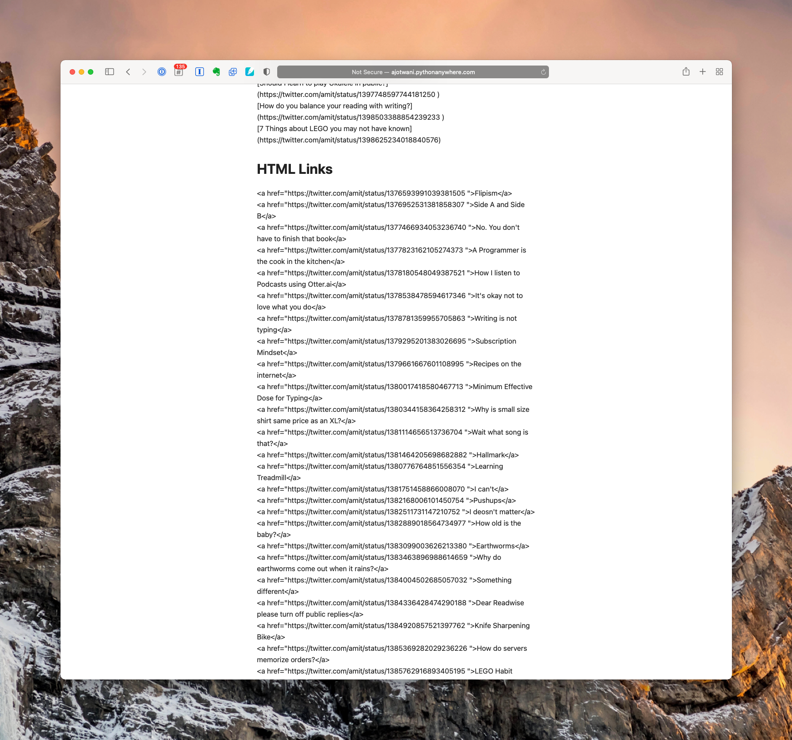Click the blue overlapping-squares extension icon
Image resolution: width=792 pixels, height=740 pixels.
pyautogui.click(x=233, y=72)
